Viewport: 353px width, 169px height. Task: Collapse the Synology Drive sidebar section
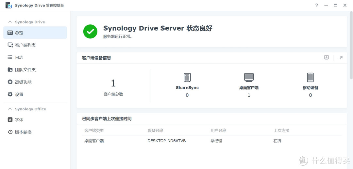point(10,22)
